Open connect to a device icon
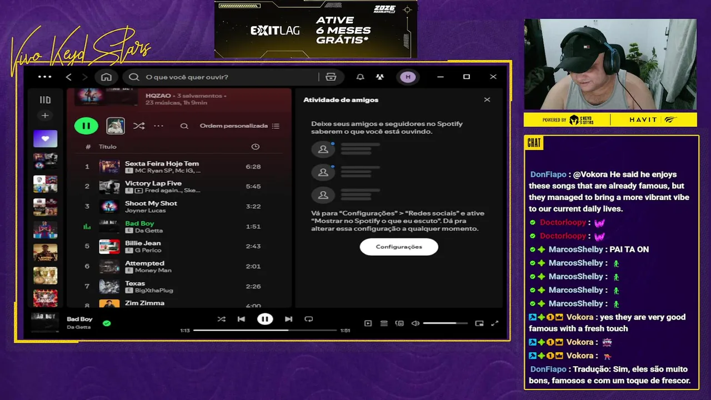Image resolution: width=711 pixels, height=400 pixels. tap(399, 323)
